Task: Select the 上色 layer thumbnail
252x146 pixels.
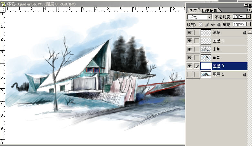Action: coord(206,49)
